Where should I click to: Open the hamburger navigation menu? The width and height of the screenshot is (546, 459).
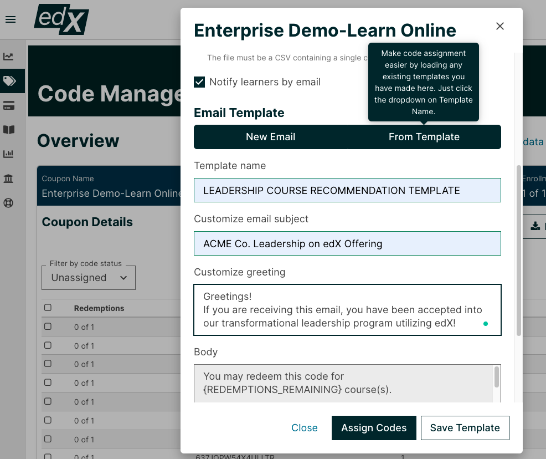click(11, 19)
